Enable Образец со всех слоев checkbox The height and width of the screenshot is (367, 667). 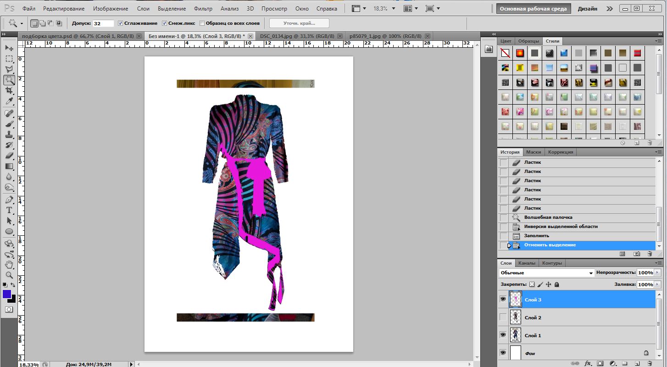(202, 23)
